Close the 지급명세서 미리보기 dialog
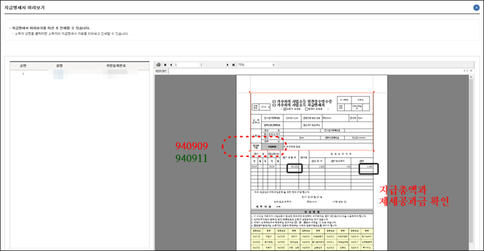This screenshot has height=251, width=484. tap(476, 8)
